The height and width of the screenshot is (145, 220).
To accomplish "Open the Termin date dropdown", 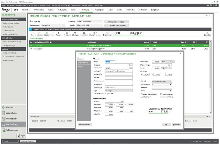I will (x=171, y=91).
